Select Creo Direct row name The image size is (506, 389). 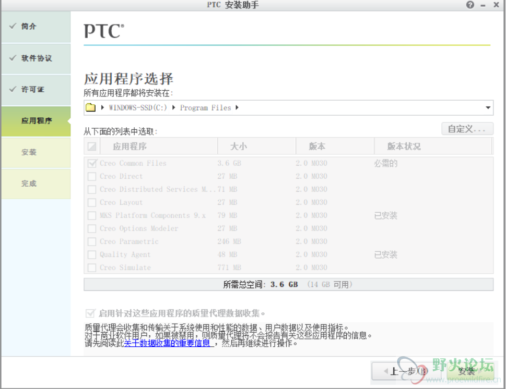[121, 176]
